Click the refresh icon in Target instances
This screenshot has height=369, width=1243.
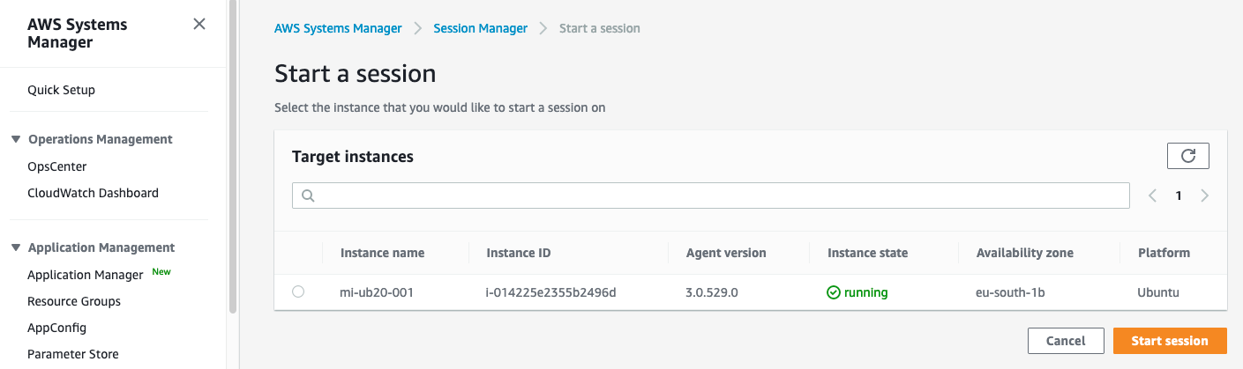point(1187,156)
